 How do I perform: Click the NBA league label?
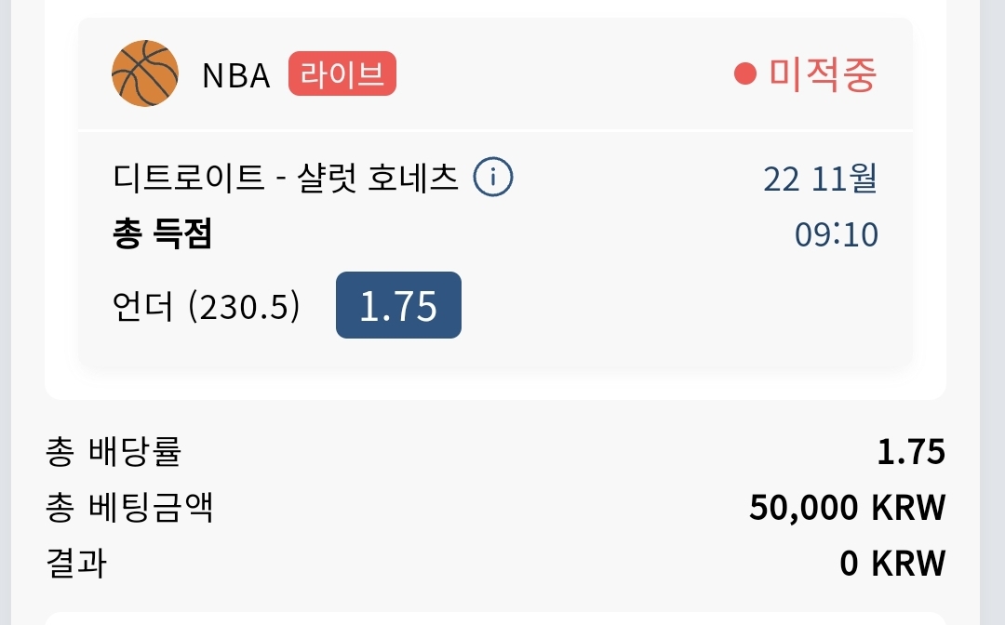(235, 75)
